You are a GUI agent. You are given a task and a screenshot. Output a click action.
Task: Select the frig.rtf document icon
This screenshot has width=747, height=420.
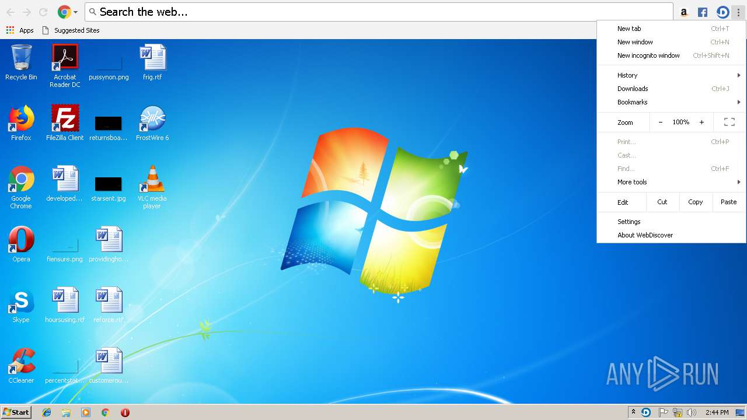pos(152,62)
